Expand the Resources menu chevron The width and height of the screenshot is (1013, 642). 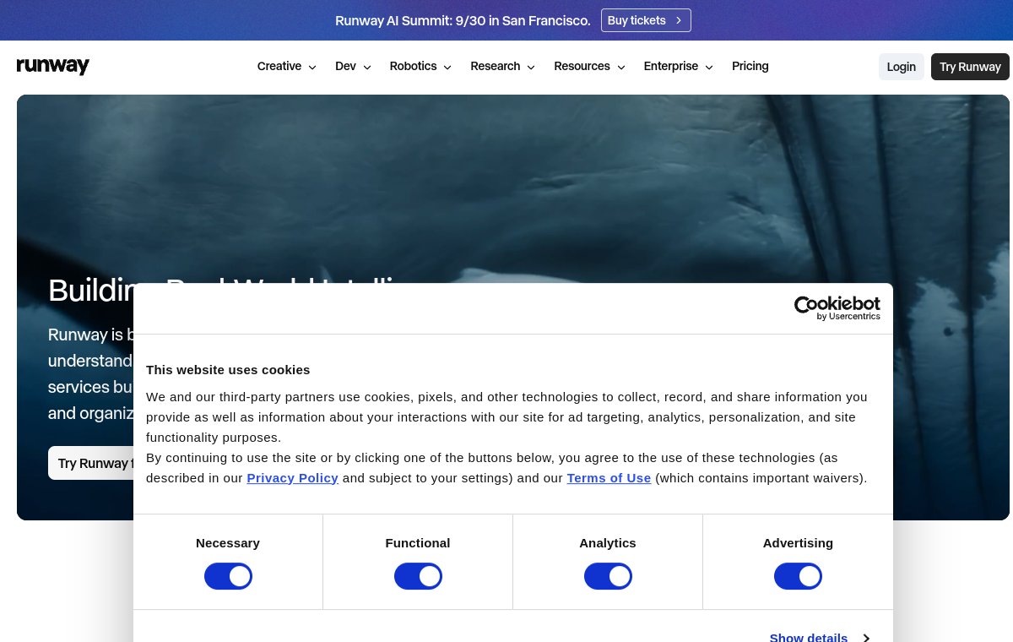pyautogui.click(x=621, y=68)
